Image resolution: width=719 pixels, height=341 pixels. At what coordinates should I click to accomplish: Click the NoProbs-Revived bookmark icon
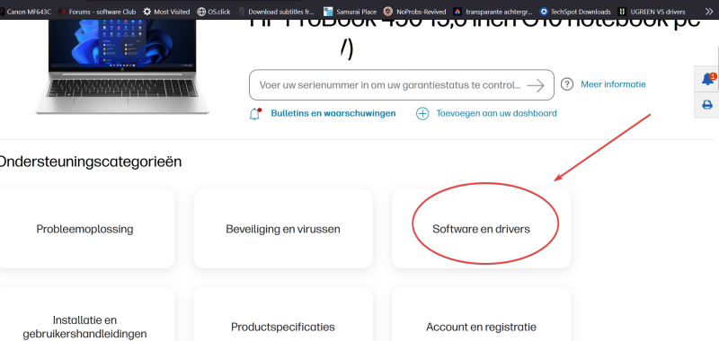point(388,12)
